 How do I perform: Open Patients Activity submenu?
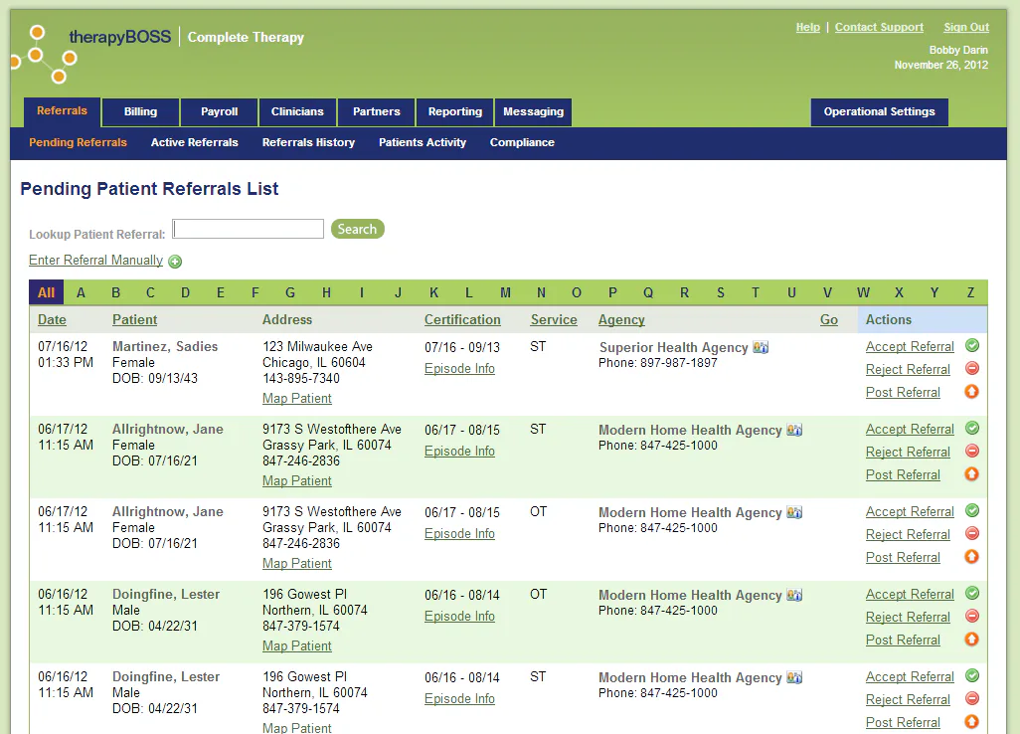(423, 142)
